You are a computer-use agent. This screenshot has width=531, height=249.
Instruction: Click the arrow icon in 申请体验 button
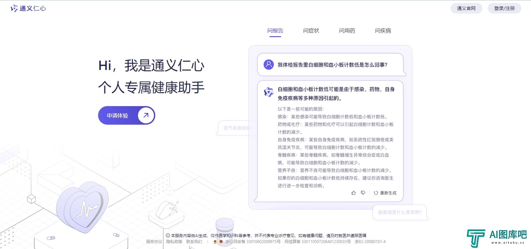tap(146, 115)
